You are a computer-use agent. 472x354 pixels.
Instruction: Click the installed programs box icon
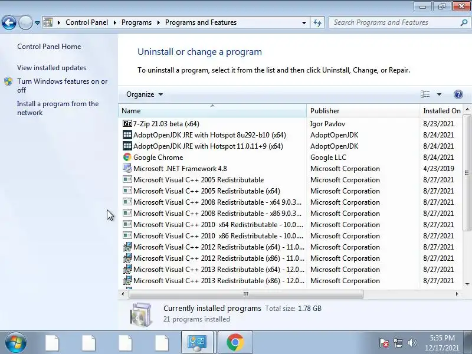[x=141, y=314]
